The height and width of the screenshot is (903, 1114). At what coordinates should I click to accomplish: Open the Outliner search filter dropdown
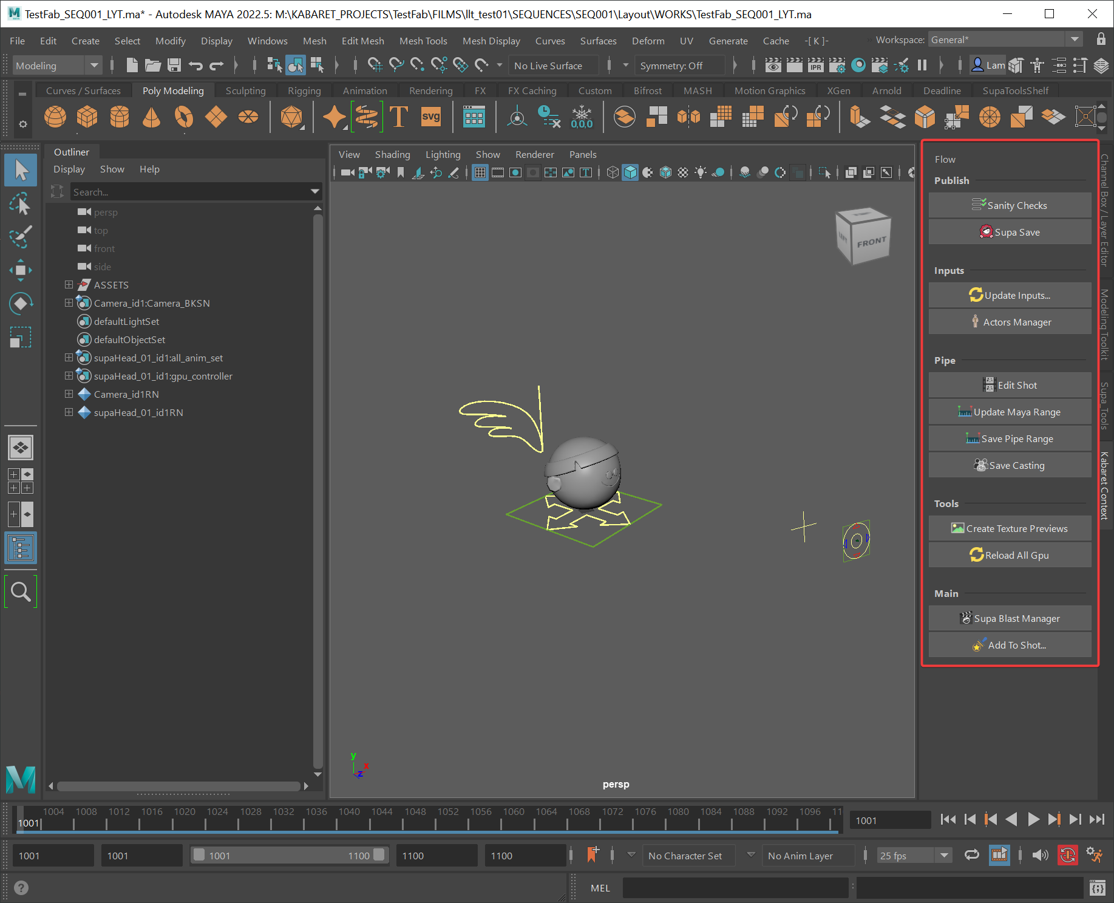(x=314, y=192)
